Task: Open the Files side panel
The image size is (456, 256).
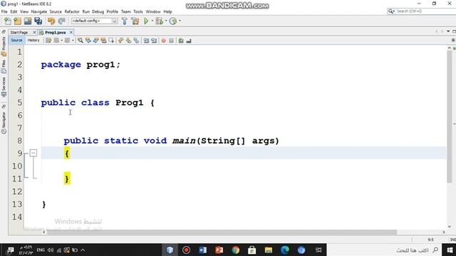Action: click(4, 66)
